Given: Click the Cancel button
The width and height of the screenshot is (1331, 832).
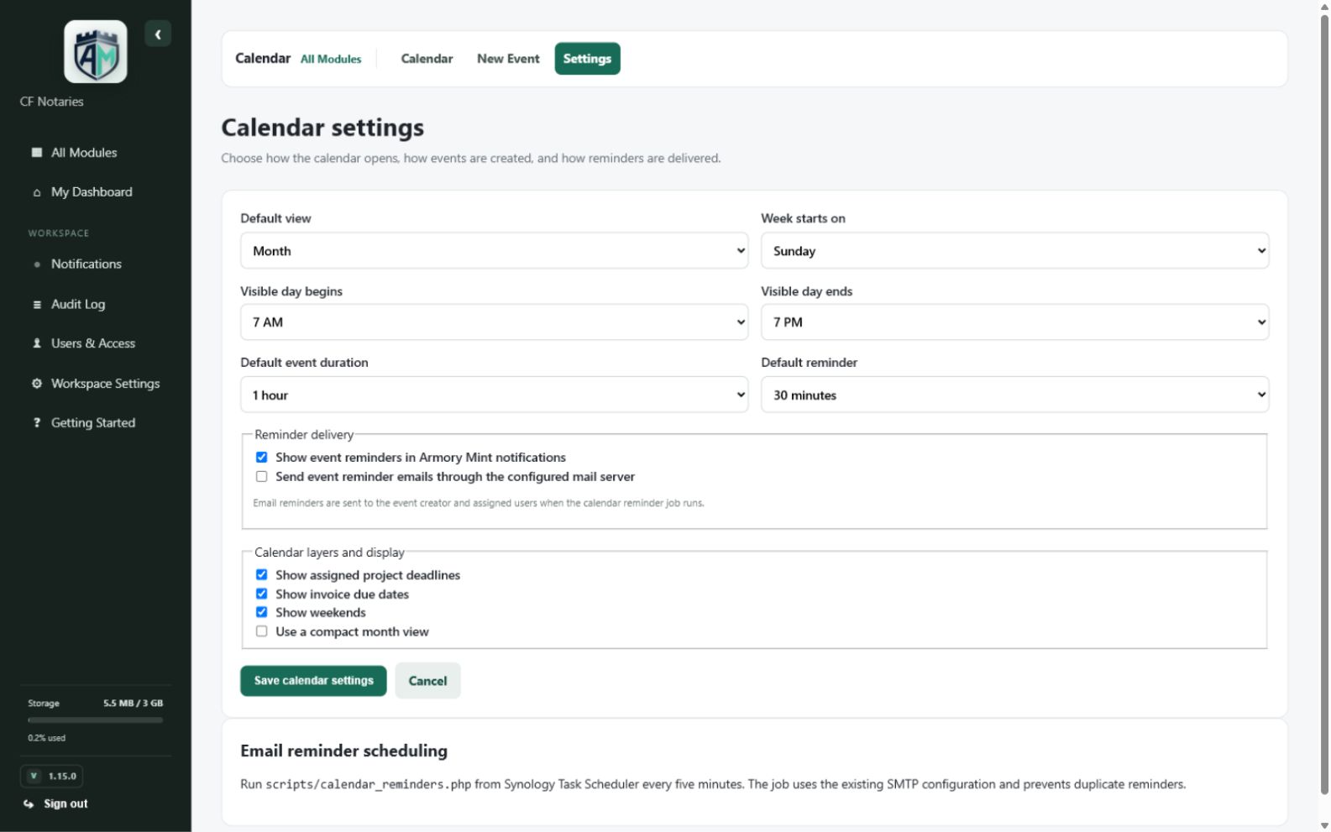Looking at the screenshot, I should 427,681.
